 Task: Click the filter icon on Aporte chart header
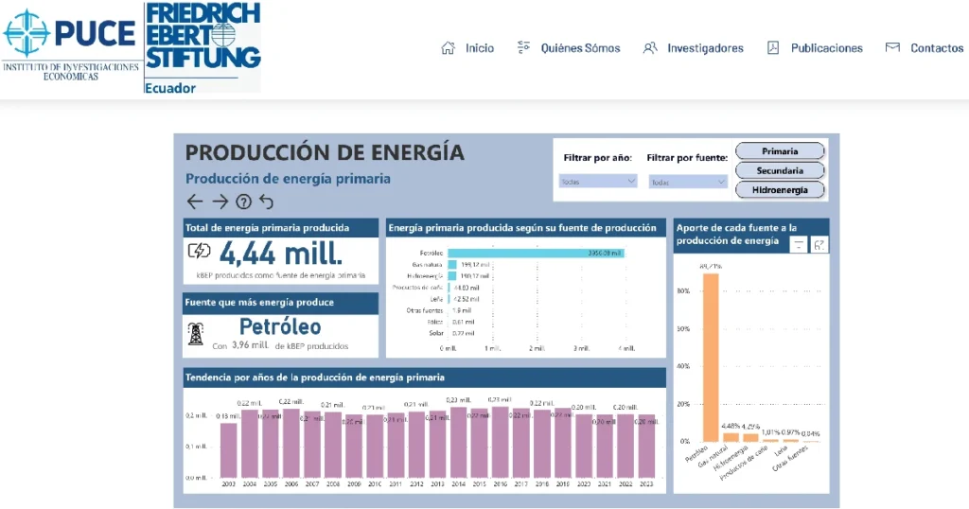(x=799, y=245)
